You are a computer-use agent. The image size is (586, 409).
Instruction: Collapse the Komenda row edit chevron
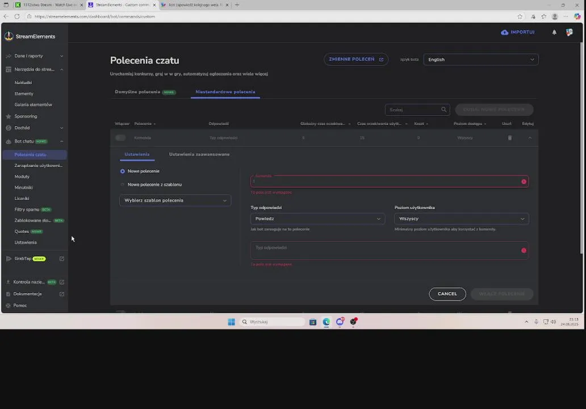click(x=530, y=138)
